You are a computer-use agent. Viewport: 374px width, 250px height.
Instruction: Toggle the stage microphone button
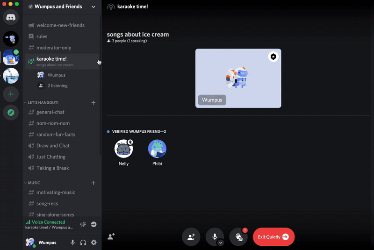click(x=215, y=236)
